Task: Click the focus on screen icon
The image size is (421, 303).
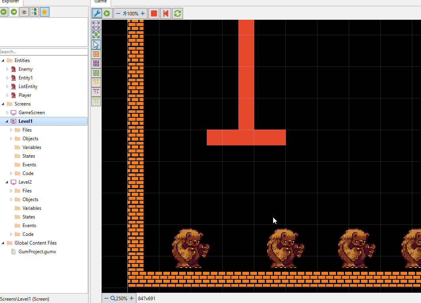Action: (96, 25)
